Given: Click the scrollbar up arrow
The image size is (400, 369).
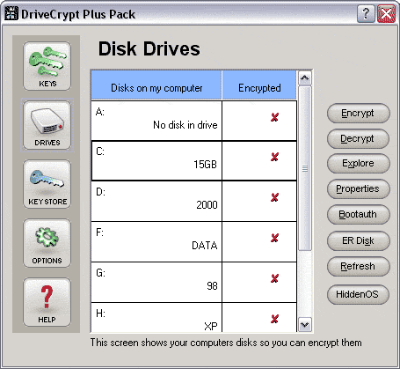Looking at the screenshot, I should [x=305, y=77].
